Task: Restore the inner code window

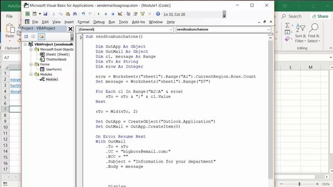Action: 265,22
